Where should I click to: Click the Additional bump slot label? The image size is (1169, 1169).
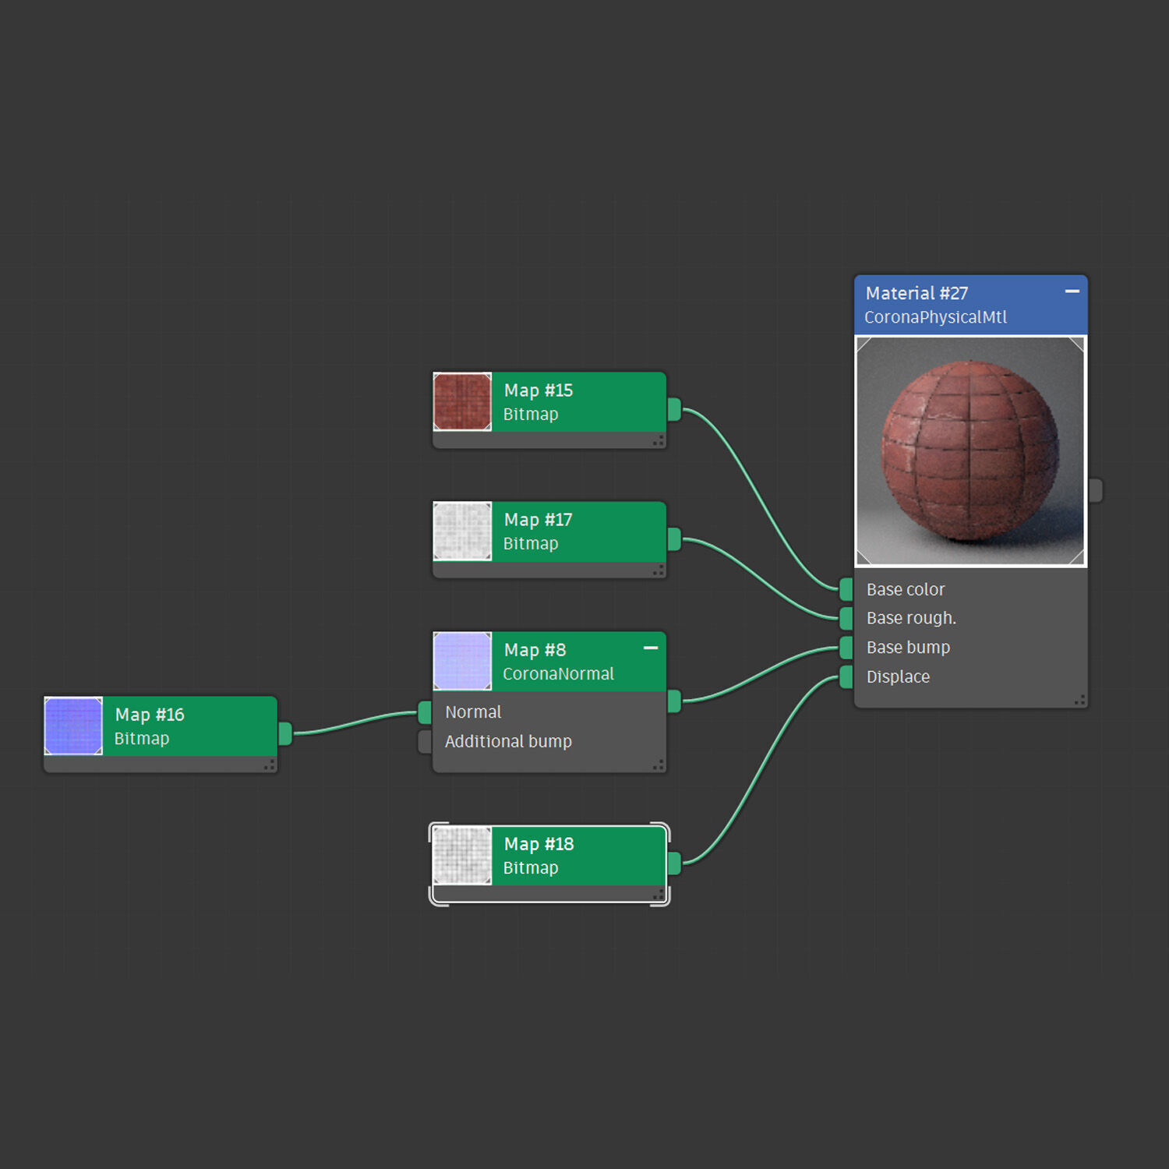(508, 741)
